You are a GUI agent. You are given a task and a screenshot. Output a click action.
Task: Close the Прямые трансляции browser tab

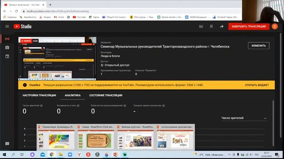click(x=43, y=5)
